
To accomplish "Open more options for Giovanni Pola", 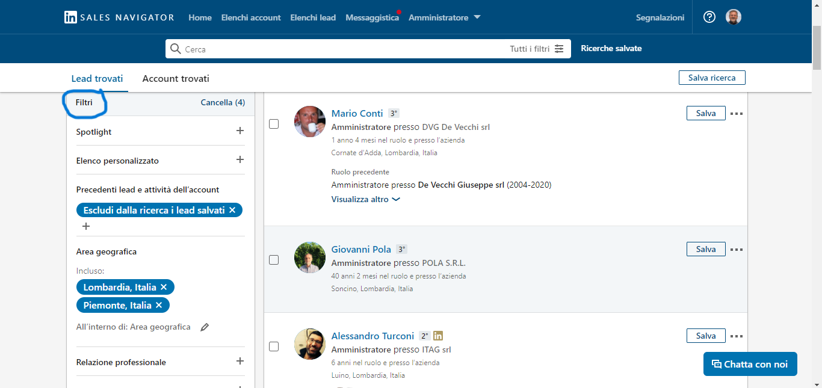I will pyautogui.click(x=737, y=249).
